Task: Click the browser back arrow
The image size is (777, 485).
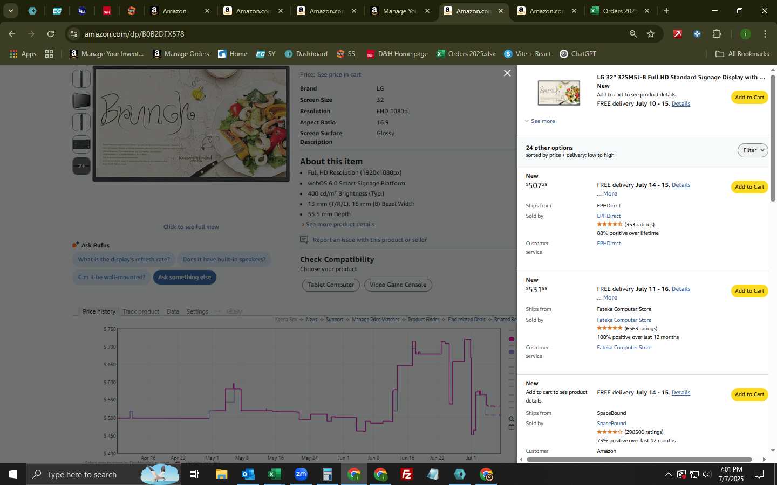Action: point(12,34)
